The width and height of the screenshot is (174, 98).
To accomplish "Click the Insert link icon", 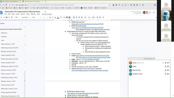I will click(x=64, y=17).
